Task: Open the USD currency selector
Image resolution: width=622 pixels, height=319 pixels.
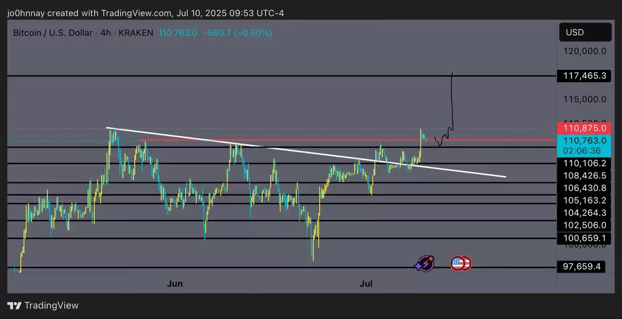Action: click(585, 33)
